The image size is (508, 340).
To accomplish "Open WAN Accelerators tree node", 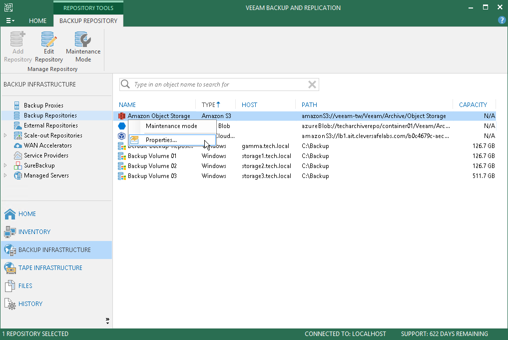I will [x=48, y=145].
